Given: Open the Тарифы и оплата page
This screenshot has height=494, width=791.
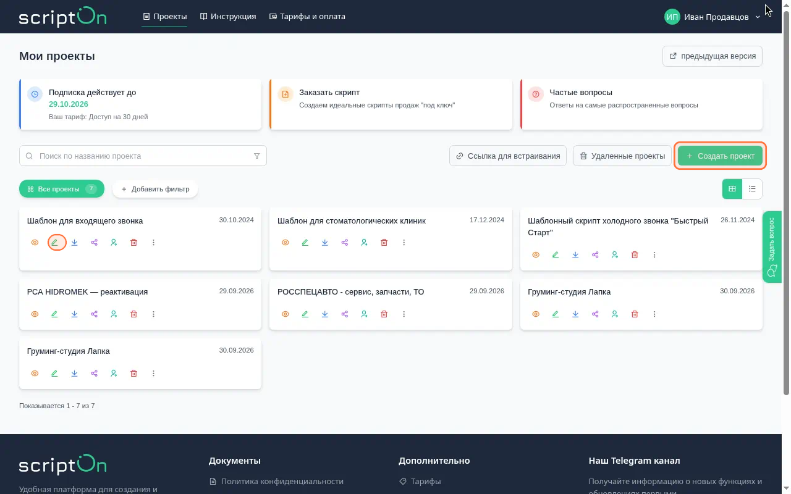Looking at the screenshot, I should click(307, 17).
